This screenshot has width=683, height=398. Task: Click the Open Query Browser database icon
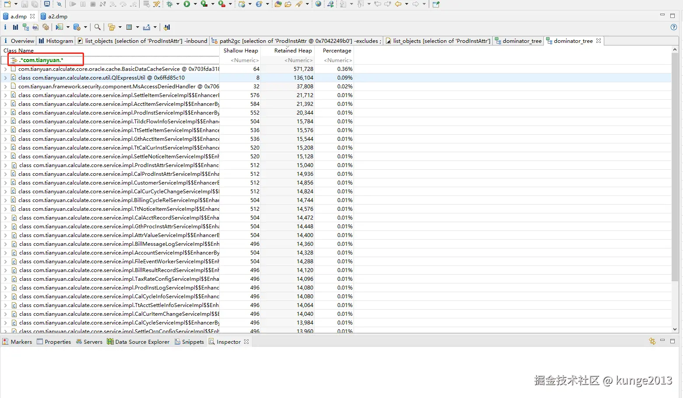(77, 27)
